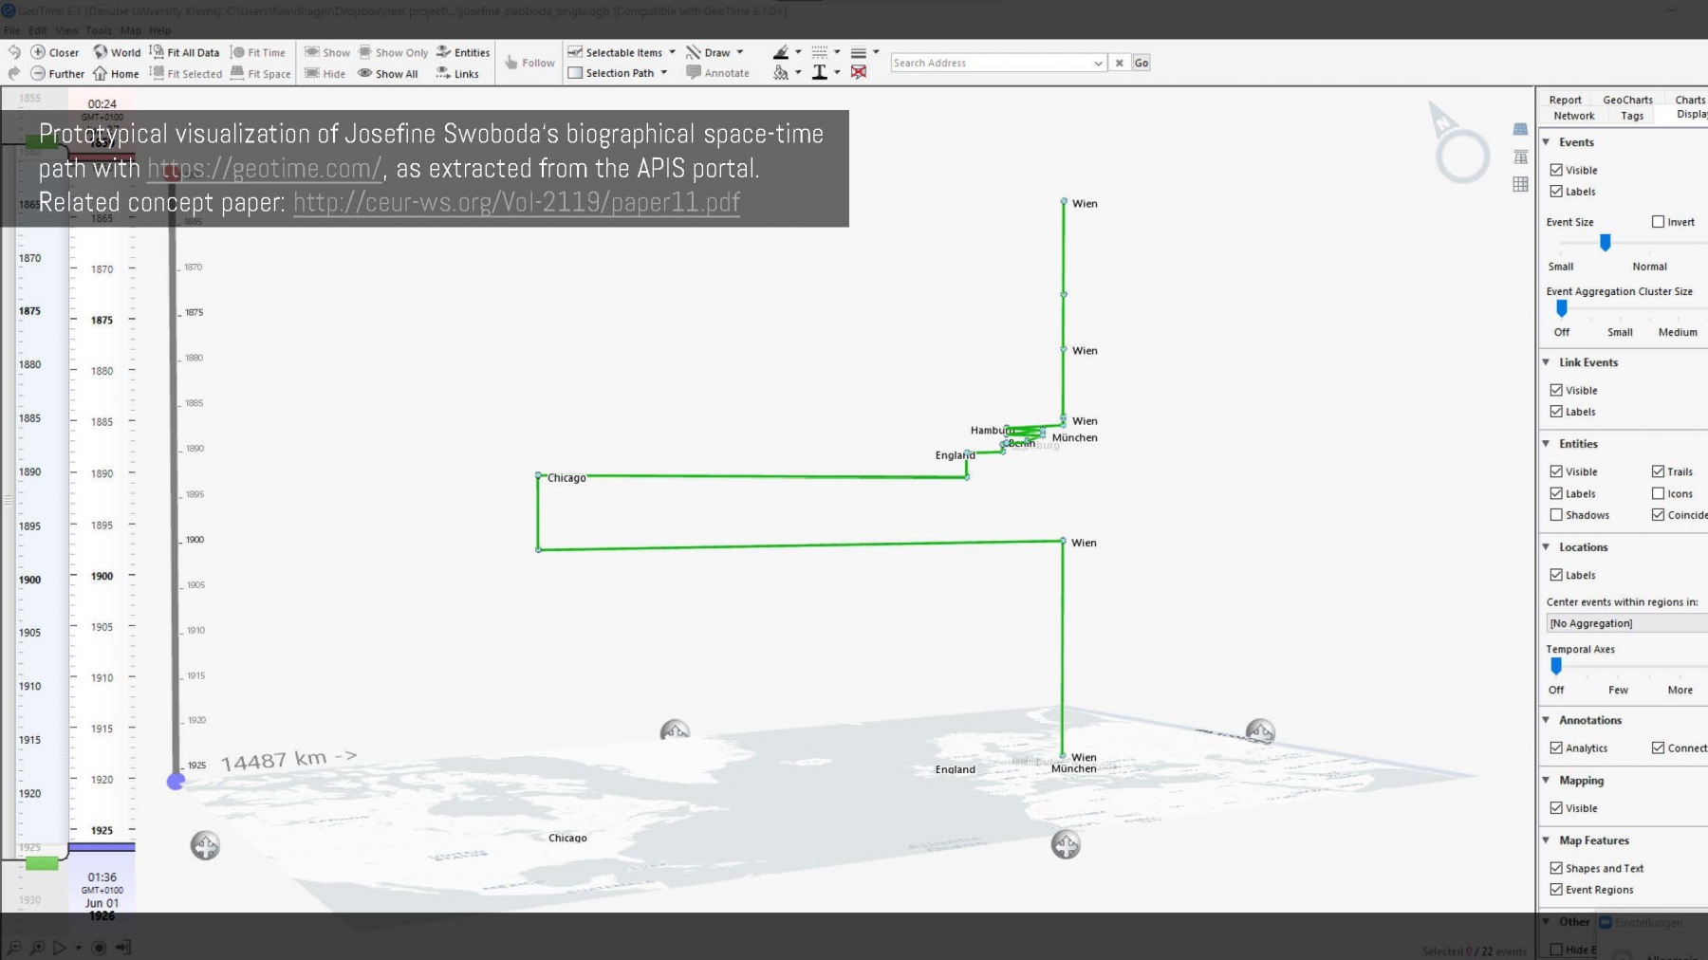Click the pan handle left of map
1708x960 pixels.
click(x=205, y=845)
